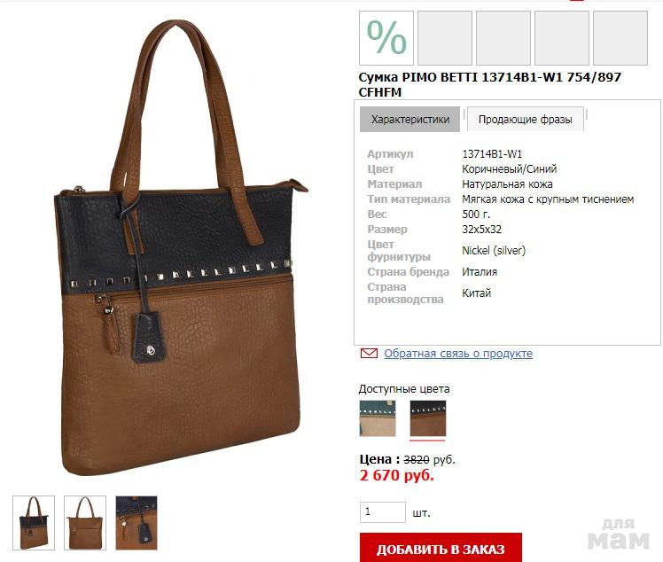
Task: Click the envelope feedback icon
Action: click(x=369, y=353)
